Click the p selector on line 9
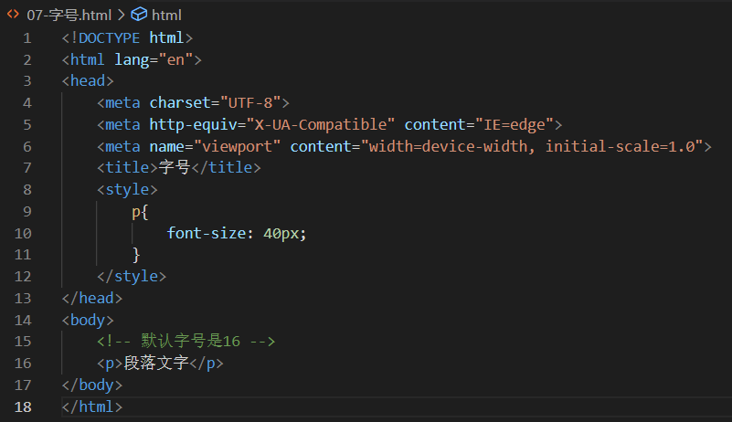 click(x=136, y=212)
